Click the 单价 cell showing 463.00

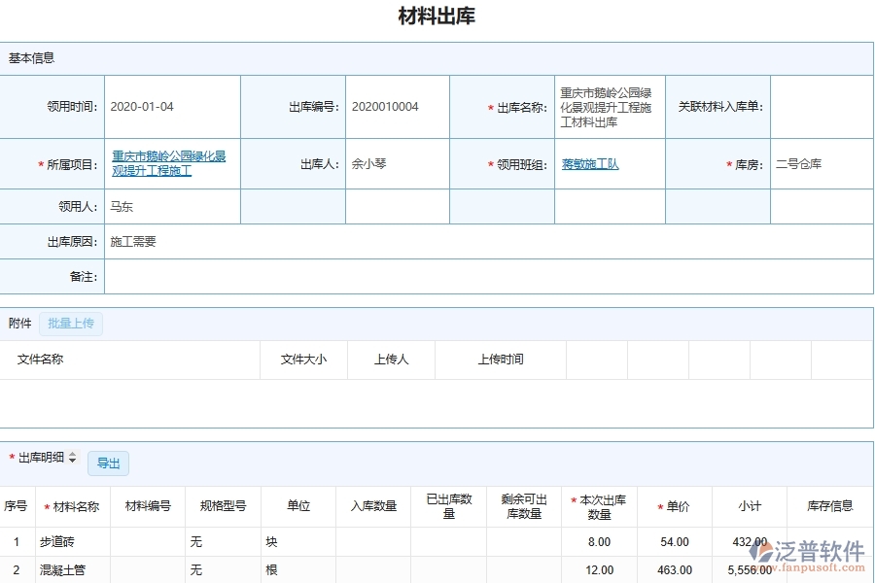pos(672,570)
